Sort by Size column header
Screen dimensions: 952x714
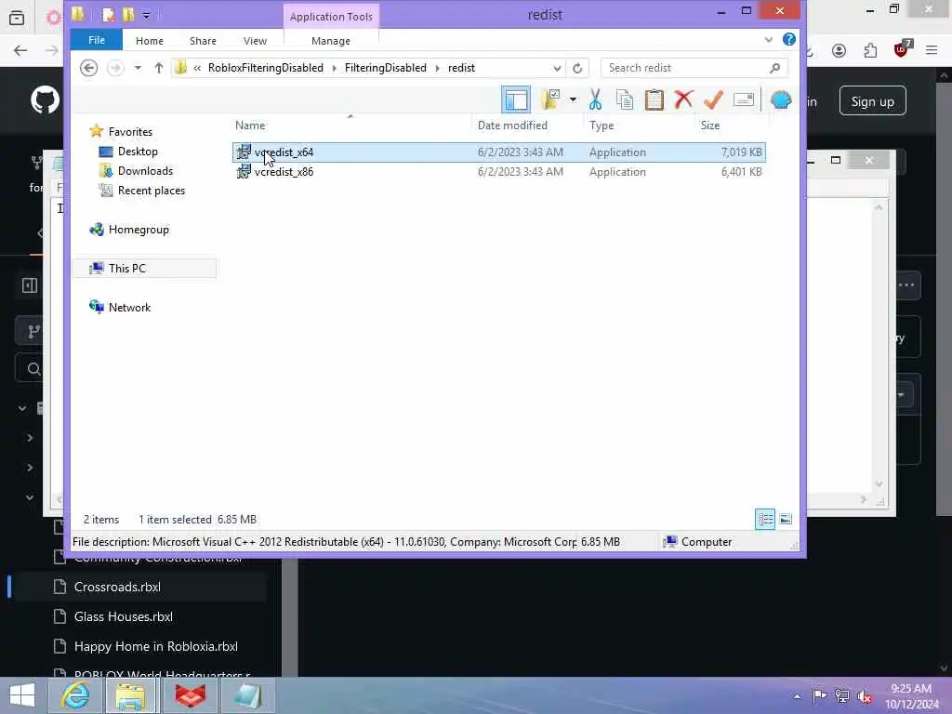(x=709, y=126)
